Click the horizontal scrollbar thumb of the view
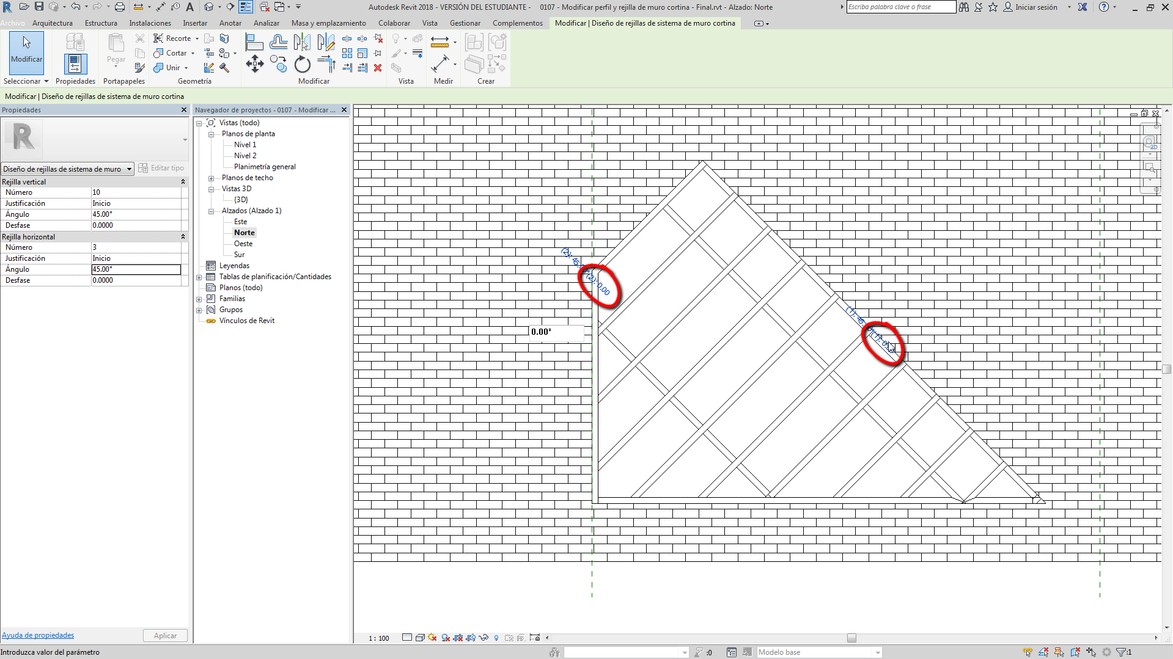The height and width of the screenshot is (659, 1173). 851,638
